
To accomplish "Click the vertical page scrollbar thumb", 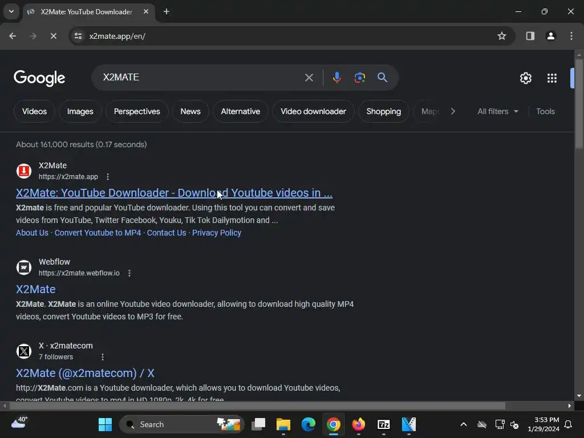I will (579, 104).
